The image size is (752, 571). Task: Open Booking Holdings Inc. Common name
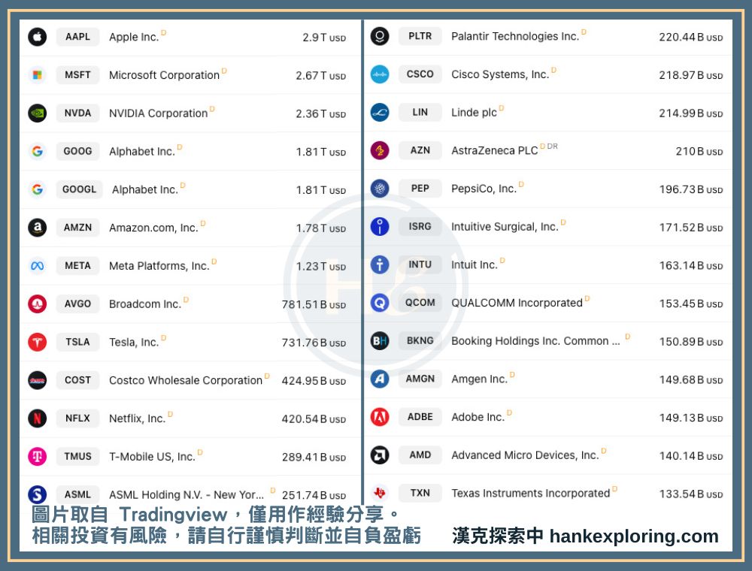[535, 341]
